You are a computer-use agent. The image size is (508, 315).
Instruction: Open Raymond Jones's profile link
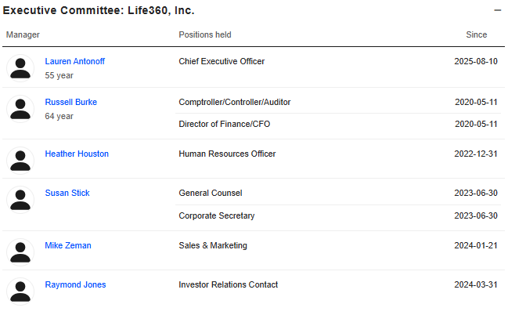tap(75, 284)
